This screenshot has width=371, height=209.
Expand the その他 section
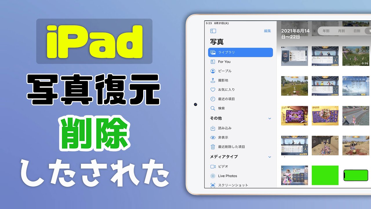pos(270,118)
